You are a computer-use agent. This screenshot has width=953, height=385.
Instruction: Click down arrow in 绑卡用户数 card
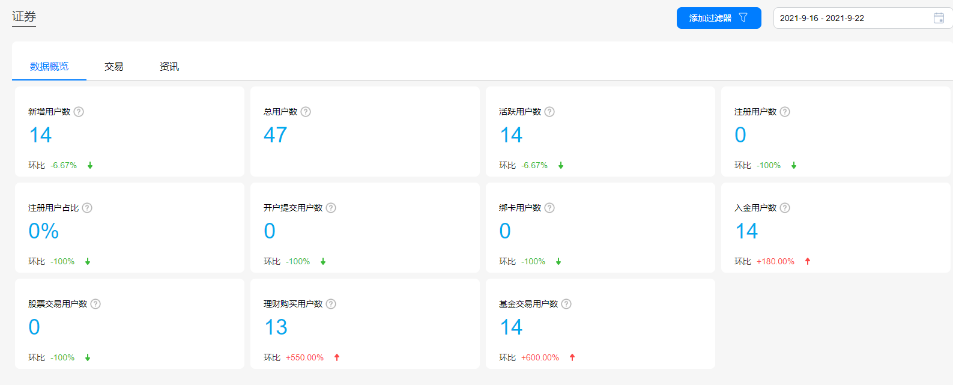coord(558,261)
